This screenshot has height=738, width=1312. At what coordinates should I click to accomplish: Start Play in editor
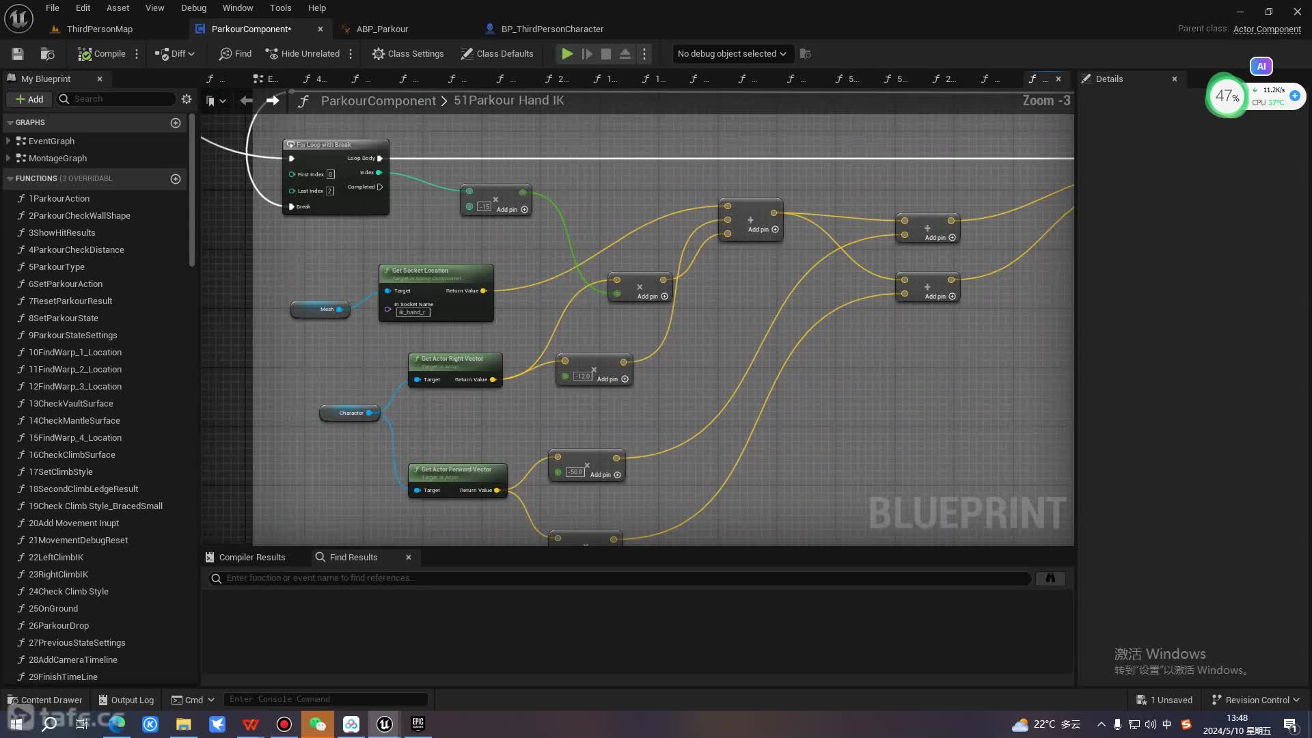(567, 53)
